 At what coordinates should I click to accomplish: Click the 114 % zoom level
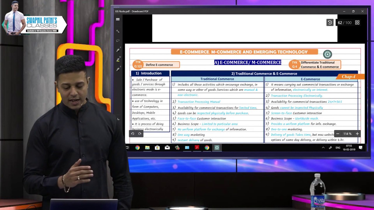tap(347, 134)
